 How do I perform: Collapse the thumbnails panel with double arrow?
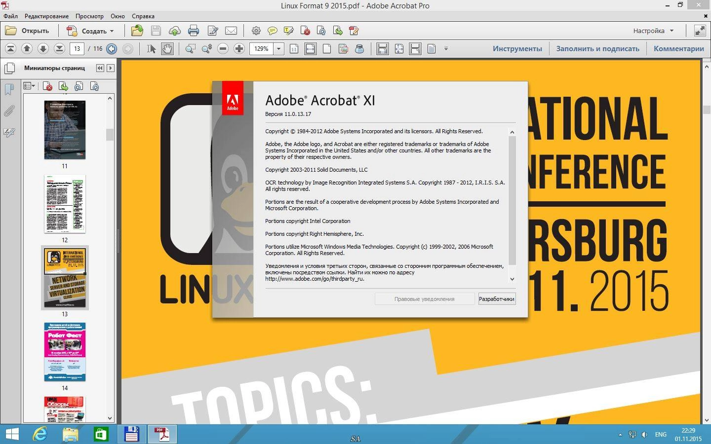[100, 68]
